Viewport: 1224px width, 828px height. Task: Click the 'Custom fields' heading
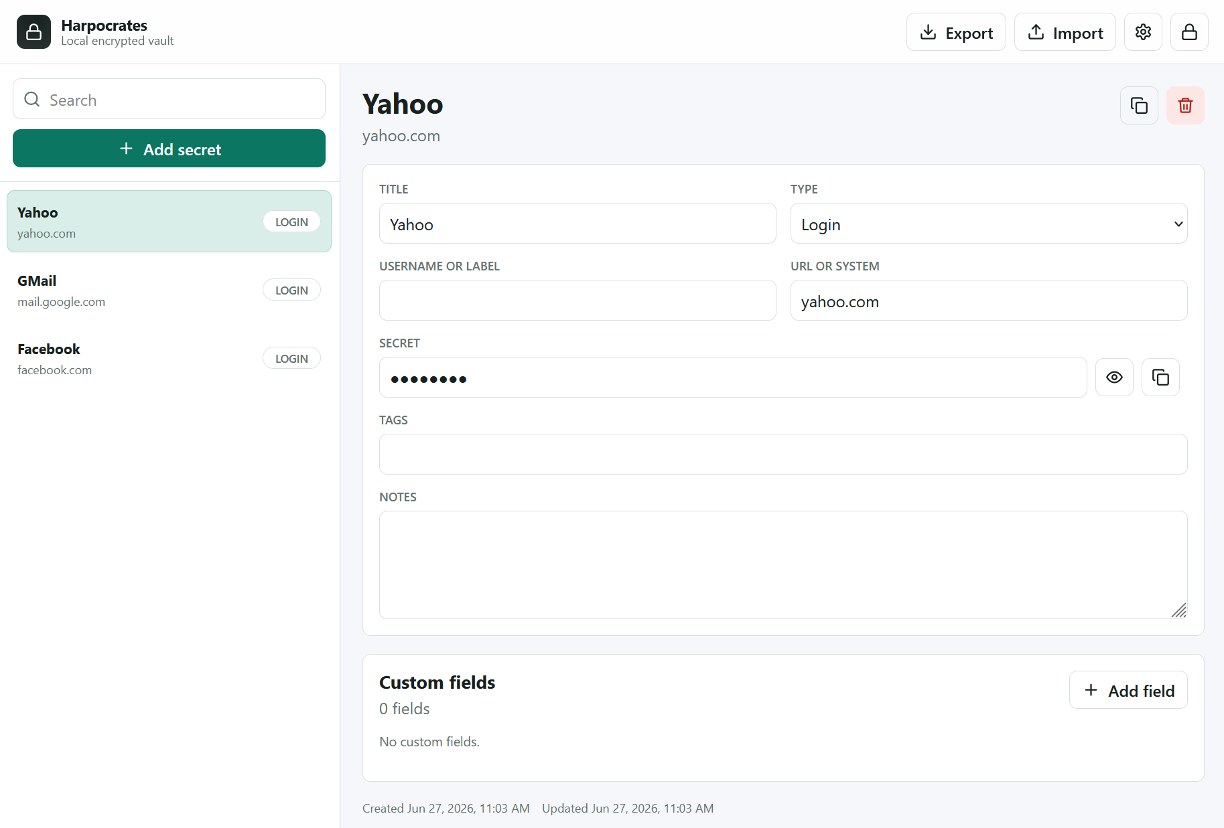click(x=437, y=682)
